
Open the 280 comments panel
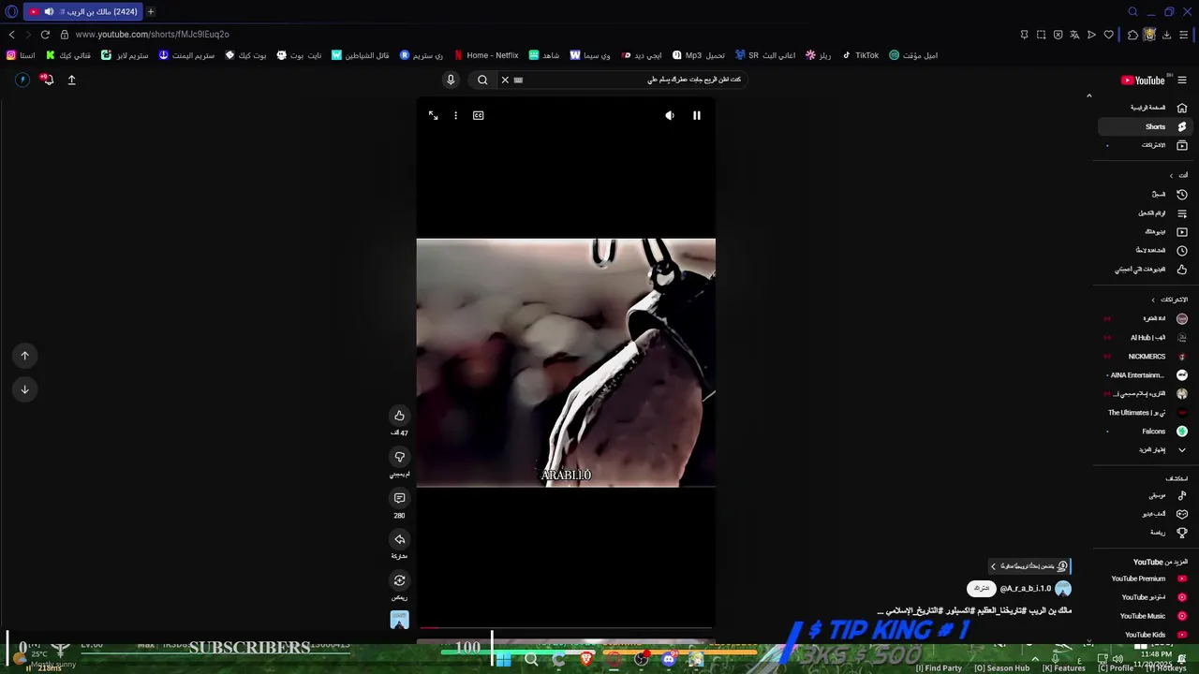[399, 498]
